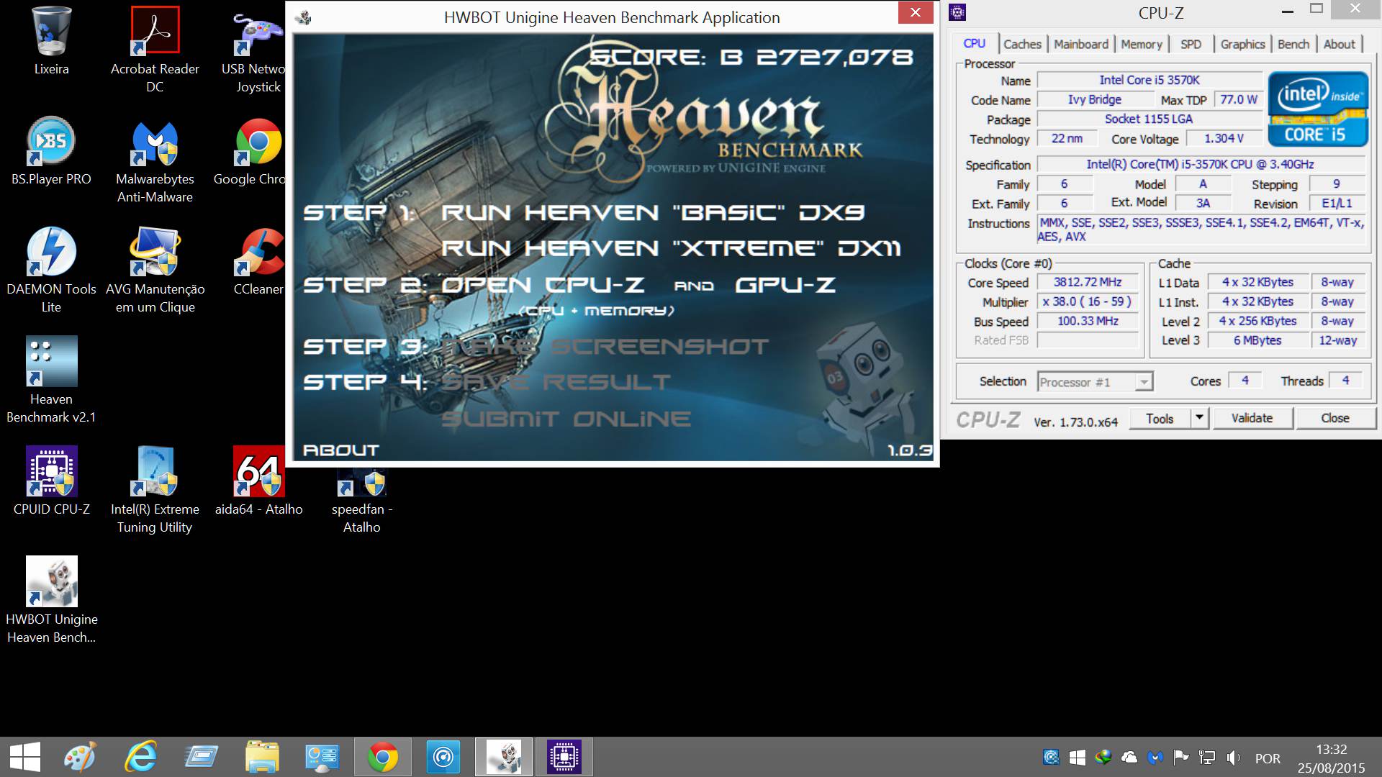Open the Memory tab in CPU-Z
This screenshot has height=777, width=1382.
(x=1141, y=44)
